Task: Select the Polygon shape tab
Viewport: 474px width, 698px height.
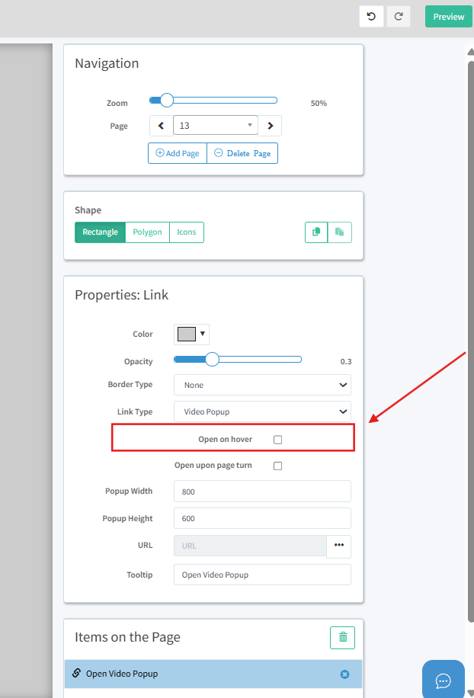Action: coord(147,232)
